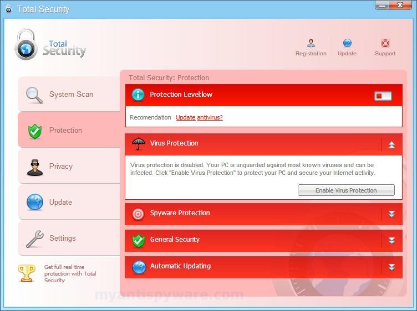Collapse the Virus Protection section
This screenshot has width=417, height=311.
click(x=391, y=144)
